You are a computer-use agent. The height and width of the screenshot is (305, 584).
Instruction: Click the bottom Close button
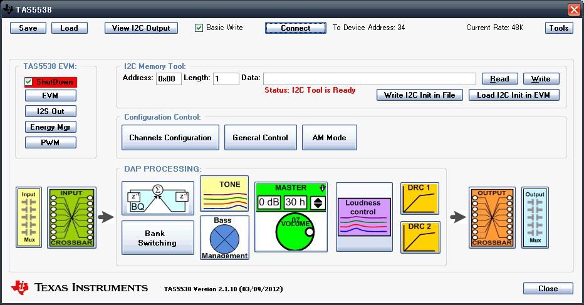(548, 289)
